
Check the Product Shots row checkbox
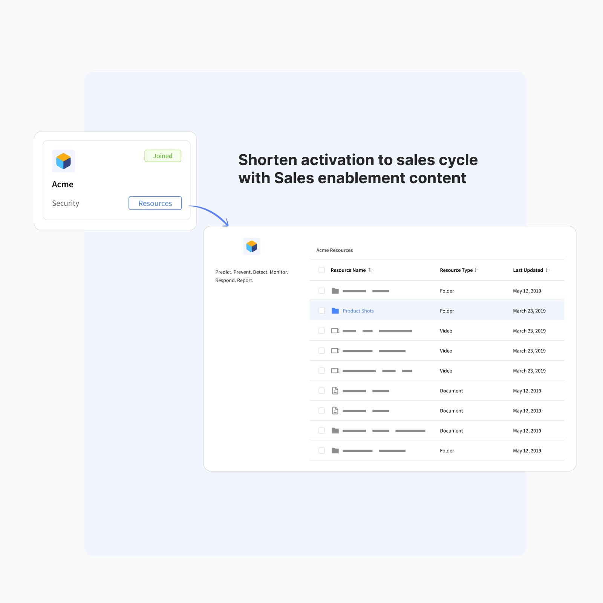coord(321,311)
